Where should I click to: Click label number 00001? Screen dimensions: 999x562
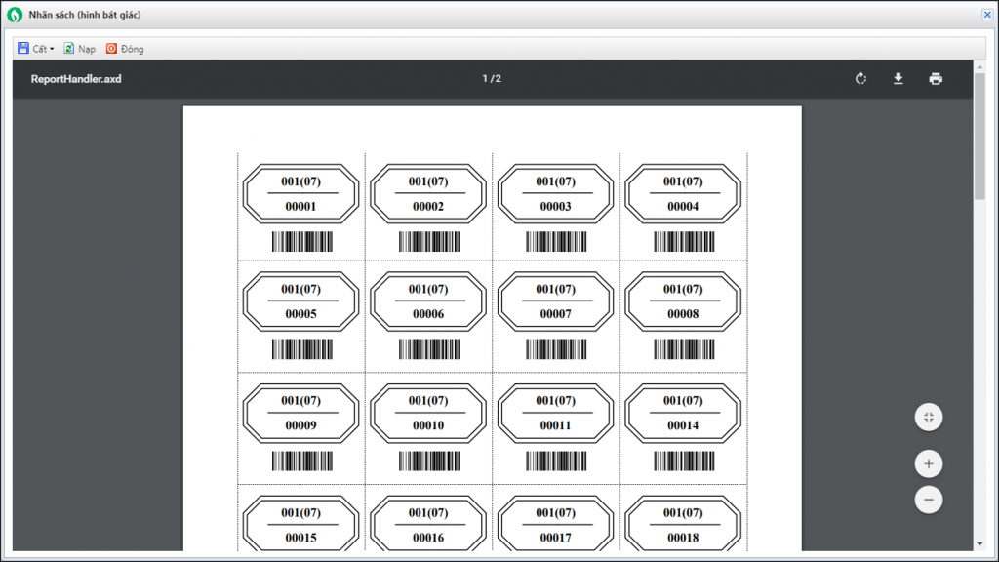pos(300,207)
